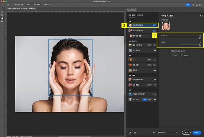Image resolution: width=204 pixels, height=137 pixels.
Task: Toggle the 스마트 인물 사진 filter switch
Action: point(154,30)
